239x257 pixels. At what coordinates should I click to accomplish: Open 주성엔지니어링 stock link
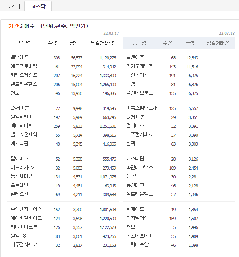pos(26,209)
